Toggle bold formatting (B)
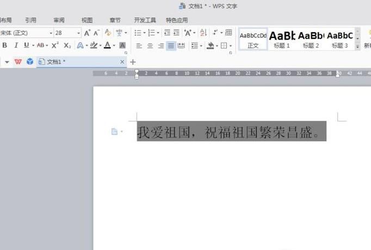 4,45
